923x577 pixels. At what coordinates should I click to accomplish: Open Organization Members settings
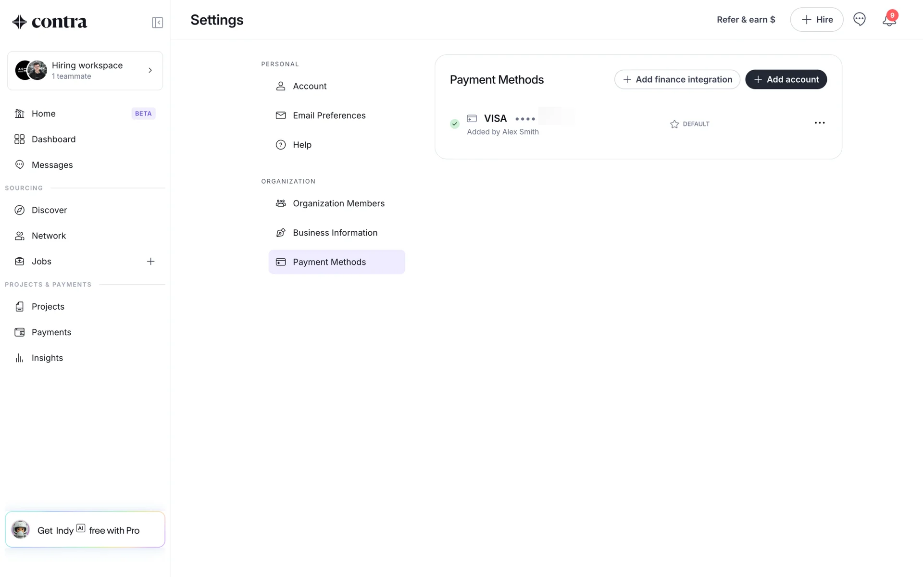point(338,203)
